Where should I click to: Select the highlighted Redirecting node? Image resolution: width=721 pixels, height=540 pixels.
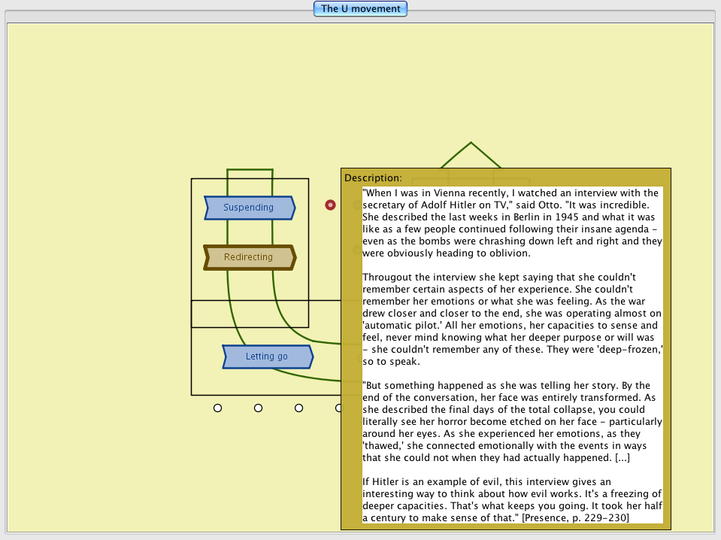(x=249, y=257)
